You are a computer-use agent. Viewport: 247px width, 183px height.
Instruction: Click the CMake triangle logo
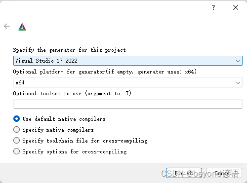click(x=22, y=27)
